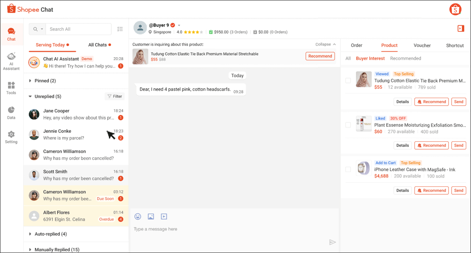Click the Shopee profile icon top right
This screenshot has height=253, width=471.
click(x=455, y=9)
